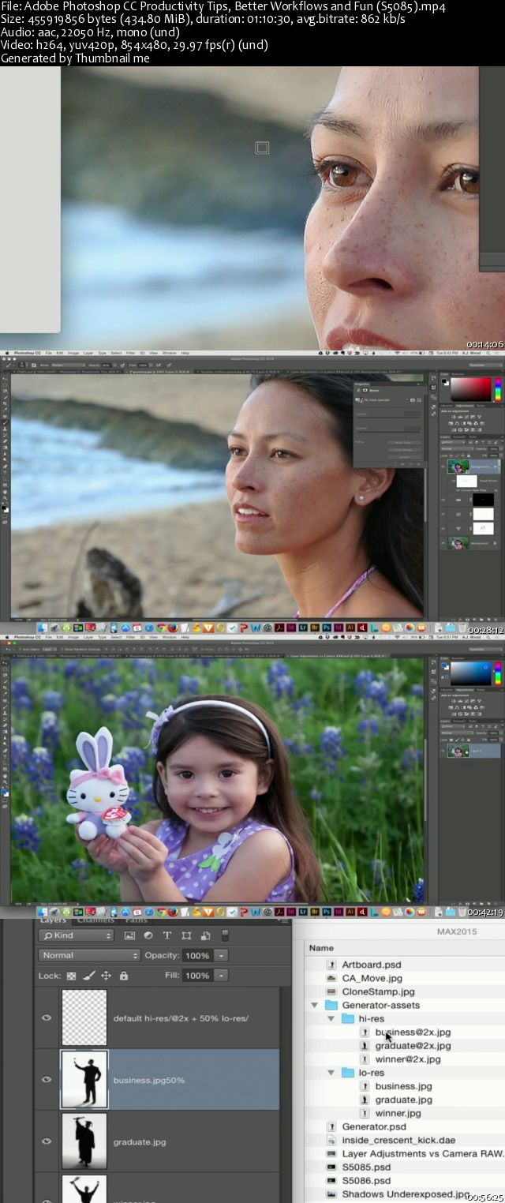
Task: Collapse the hi-res folder triangle
Action: click(331, 1018)
